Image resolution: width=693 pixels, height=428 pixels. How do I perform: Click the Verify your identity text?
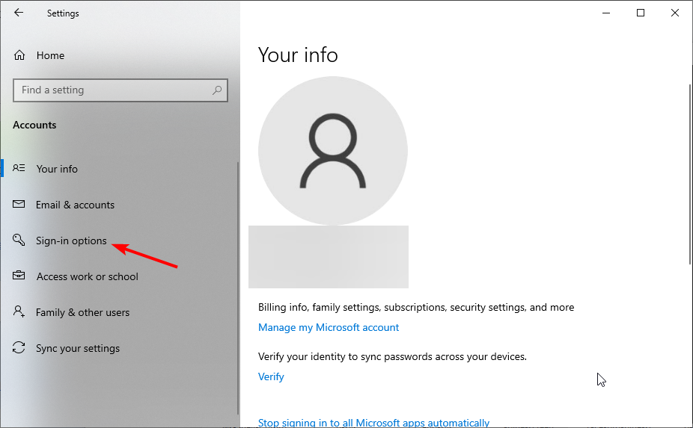(x=392, y=356)
